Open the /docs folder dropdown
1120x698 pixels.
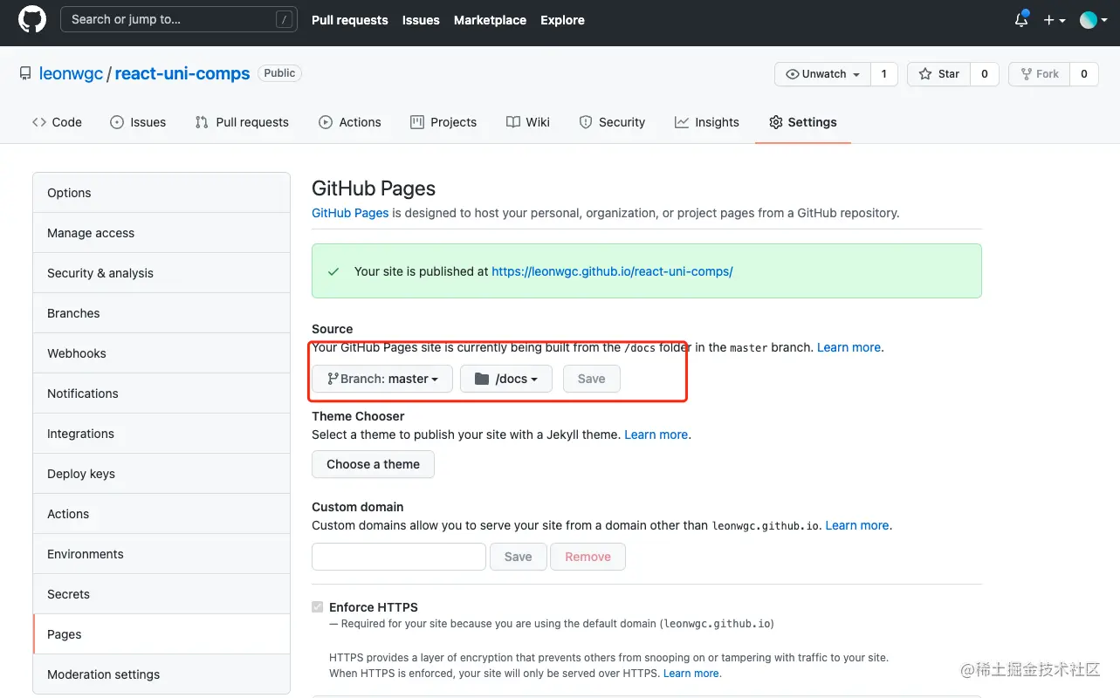coord(505,379)
